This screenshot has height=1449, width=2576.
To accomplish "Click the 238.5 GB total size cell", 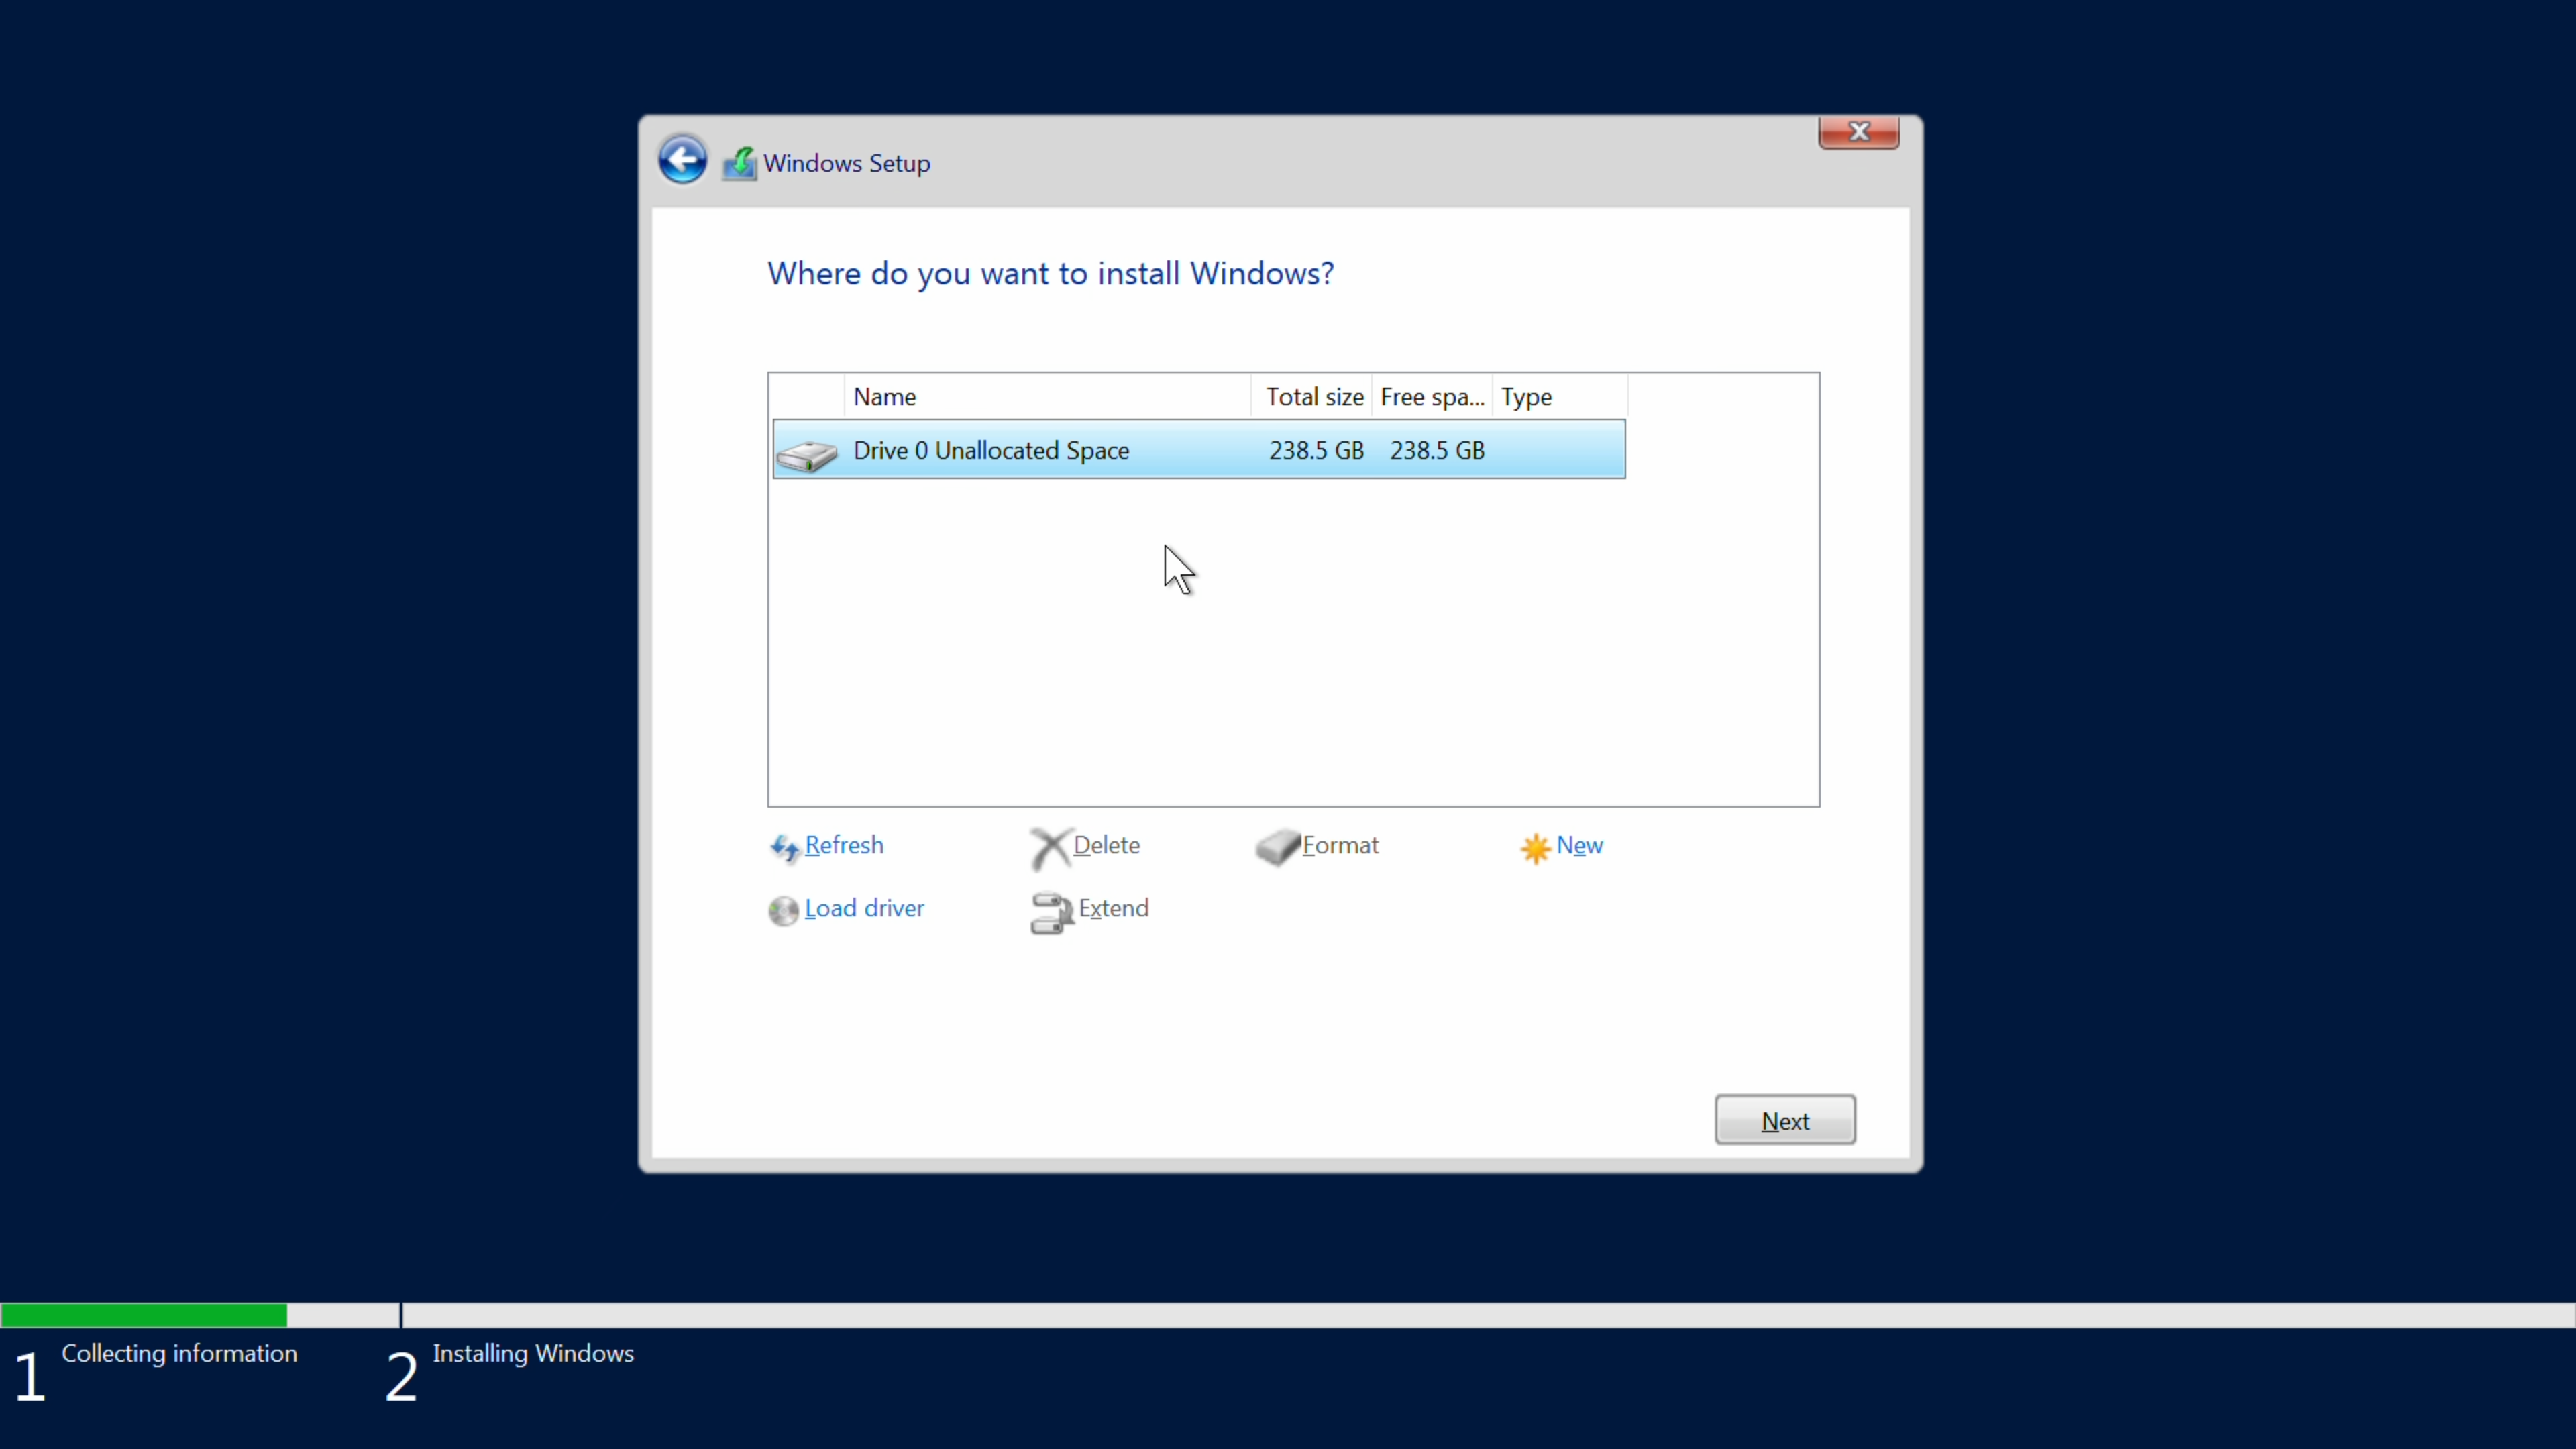I will coord(1316,450).
